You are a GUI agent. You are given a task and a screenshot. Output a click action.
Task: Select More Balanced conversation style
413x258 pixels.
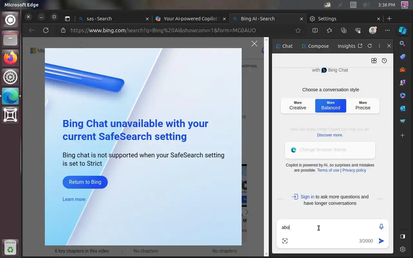[331, 105]
